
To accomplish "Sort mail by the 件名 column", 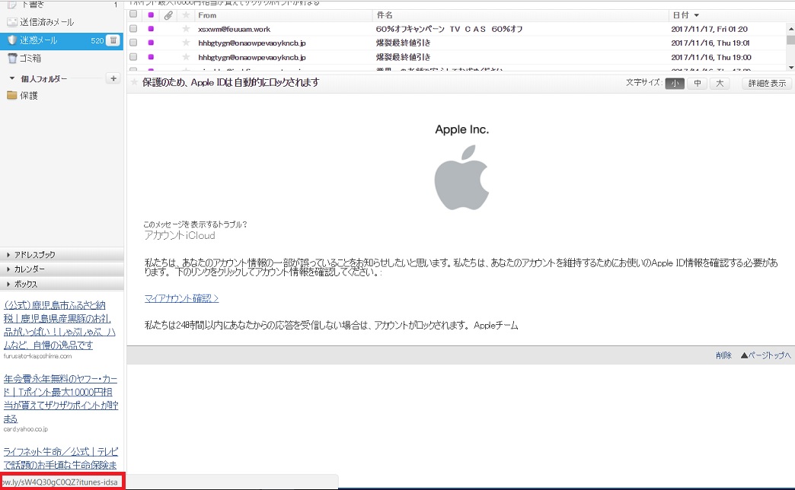I will [x=385, y=15].
